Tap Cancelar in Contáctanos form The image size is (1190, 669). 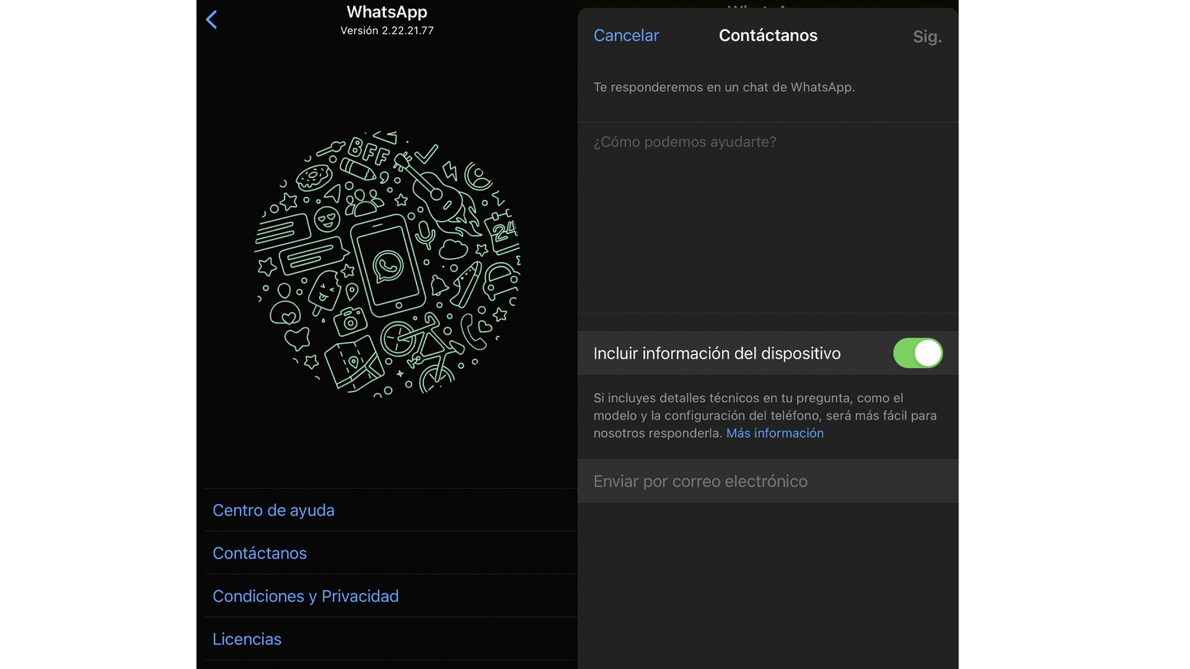point(626,35)
